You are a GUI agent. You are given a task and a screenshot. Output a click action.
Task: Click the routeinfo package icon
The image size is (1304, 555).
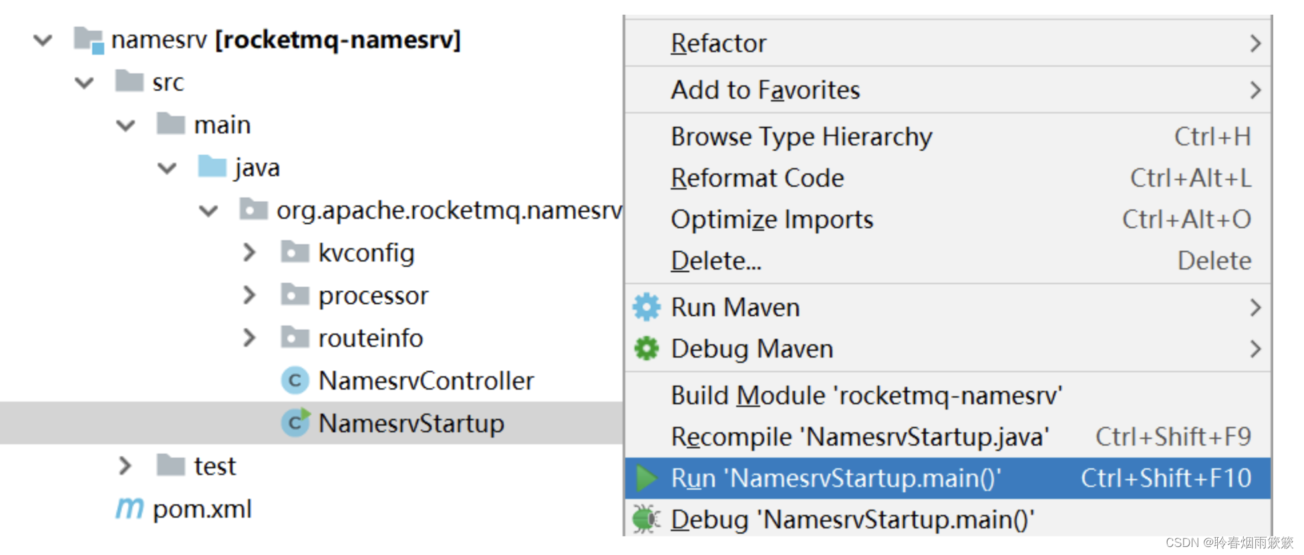click(x=295, y=338)
